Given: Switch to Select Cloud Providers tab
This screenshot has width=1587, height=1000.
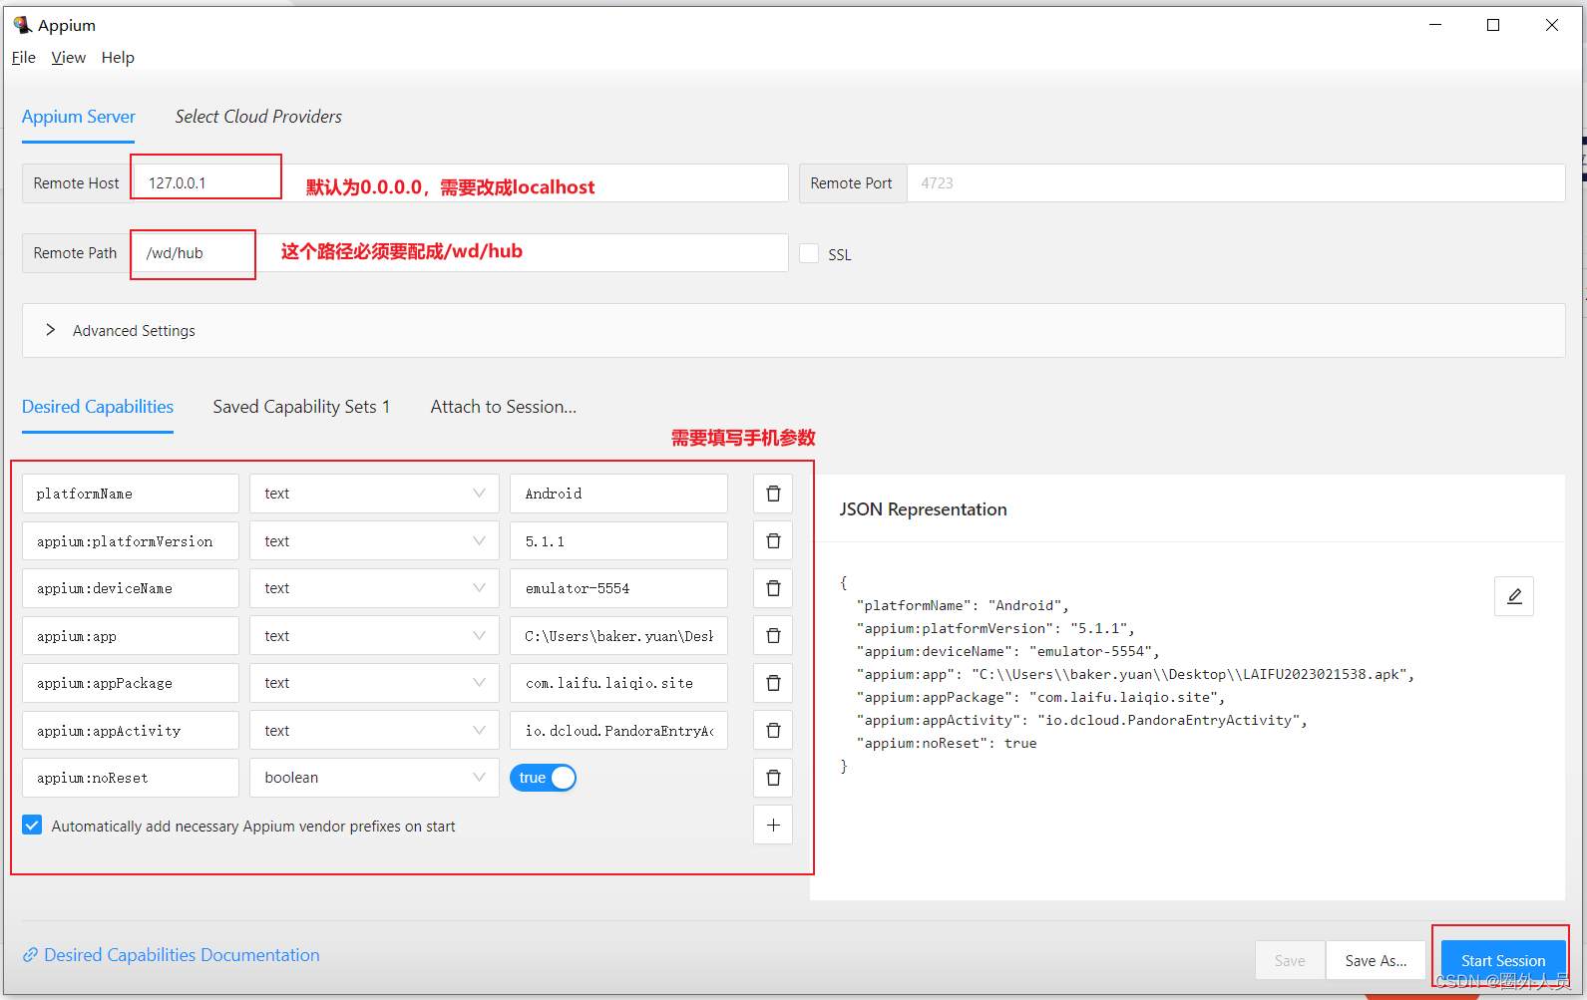Looking at the screenshot, I should tap(258, 117).
